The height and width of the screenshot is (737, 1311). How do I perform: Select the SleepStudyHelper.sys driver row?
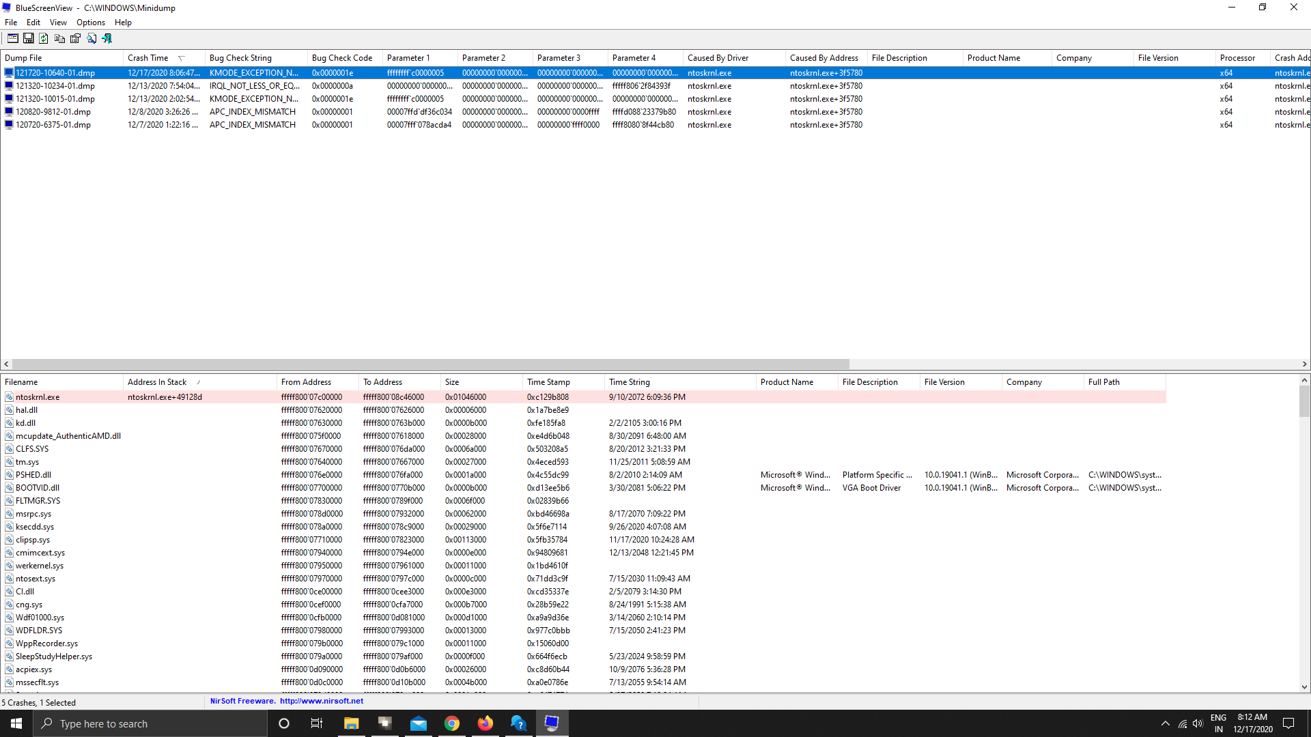click(x=583, y=656)
